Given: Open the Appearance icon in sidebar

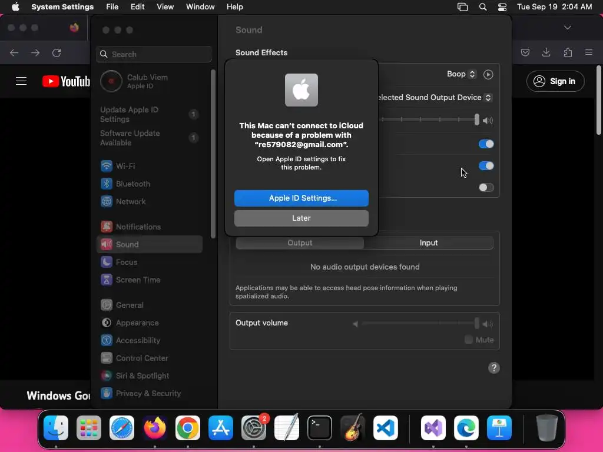Looking at the screenshot, I should (x=107, y=323).
